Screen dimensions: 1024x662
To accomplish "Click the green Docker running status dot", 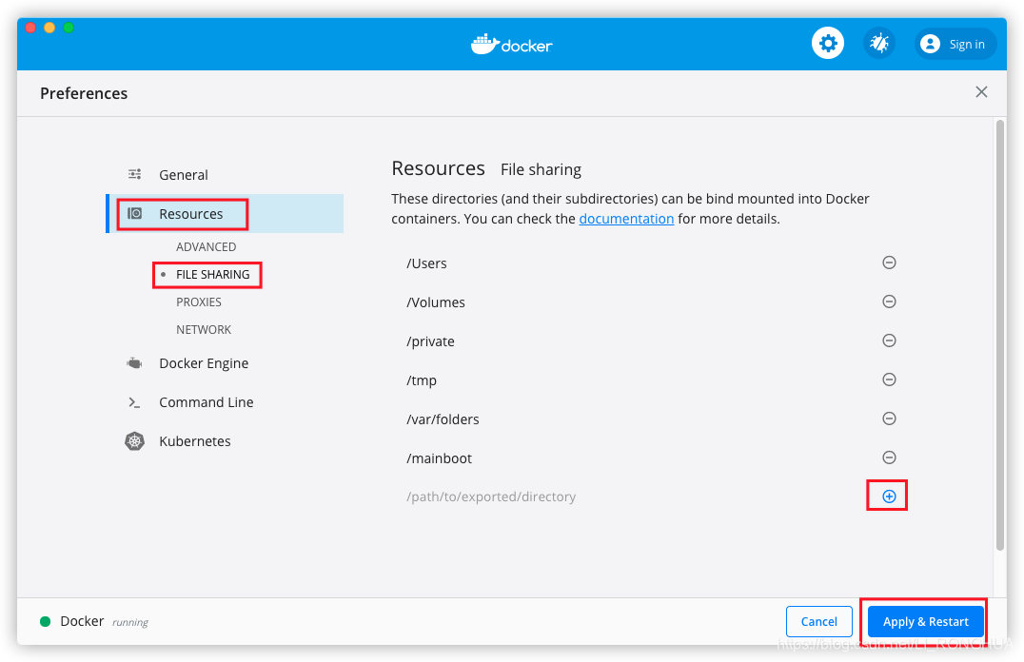I will point(45,621).
